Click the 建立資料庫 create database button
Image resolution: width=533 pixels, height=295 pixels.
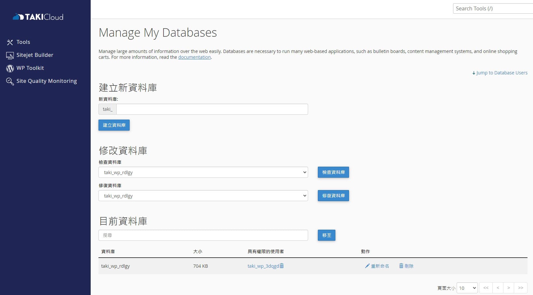[114, 125]
